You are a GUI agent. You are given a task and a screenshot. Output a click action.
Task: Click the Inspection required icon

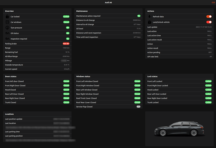(x=8, y=39)
